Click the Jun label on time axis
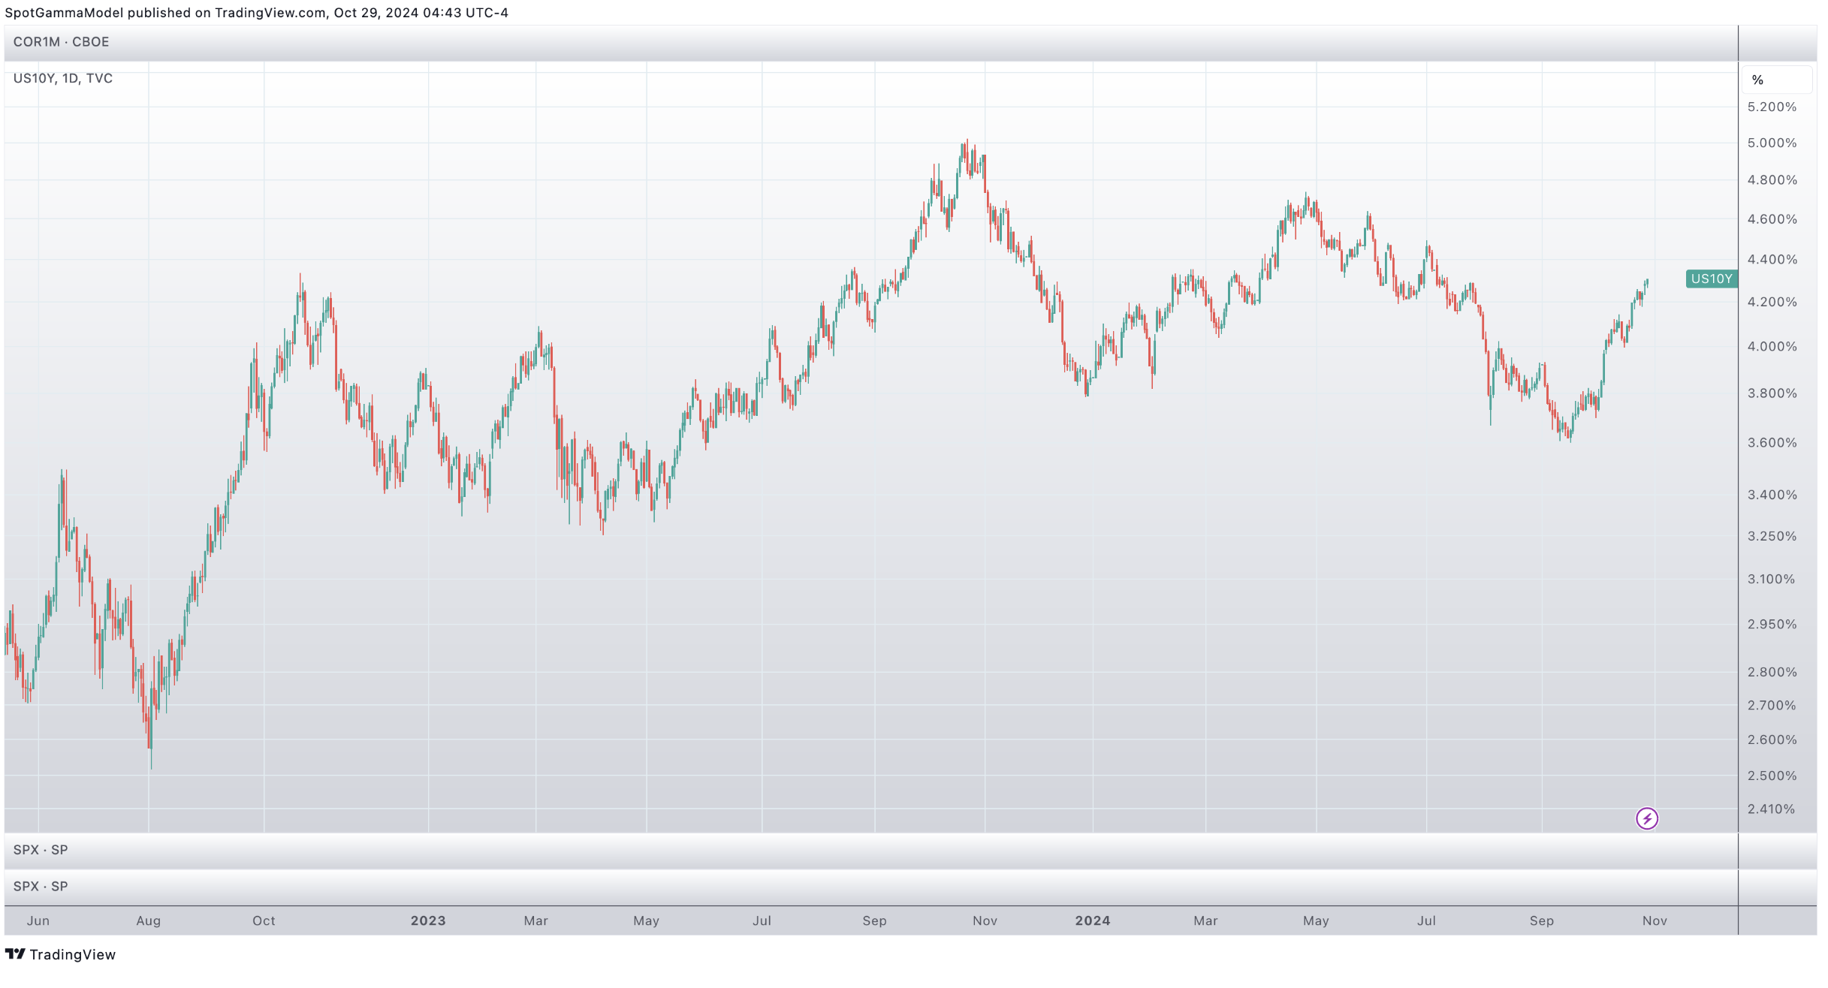The height and width of the screenshot is (988, 1828). coord(38,920)
